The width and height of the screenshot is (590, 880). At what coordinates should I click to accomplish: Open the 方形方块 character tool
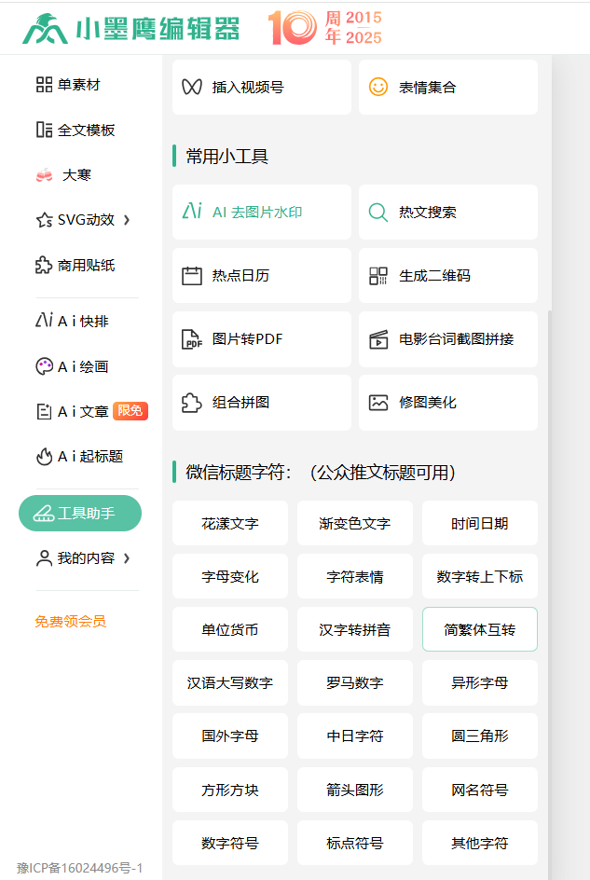coord(230,790)
